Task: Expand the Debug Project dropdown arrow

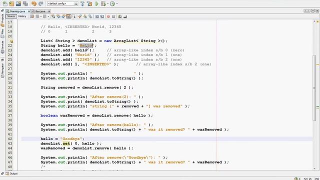Action: (108, 3)
